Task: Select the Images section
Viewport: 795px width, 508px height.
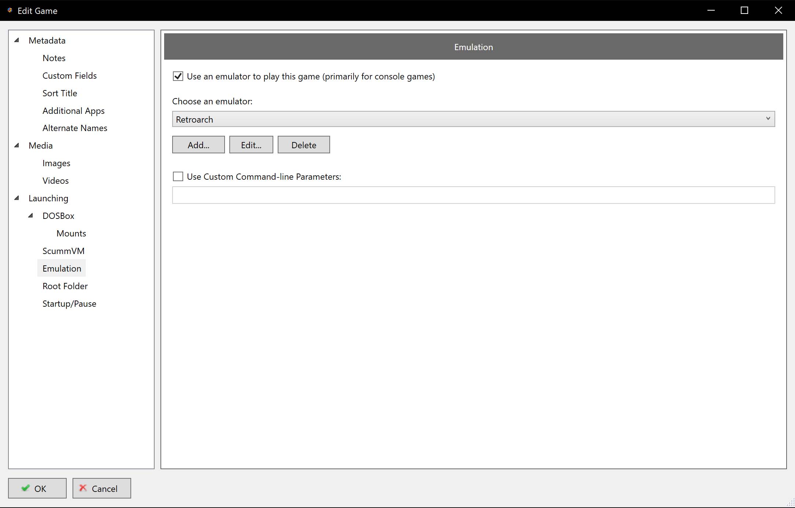Action: [x=56, y=163]
